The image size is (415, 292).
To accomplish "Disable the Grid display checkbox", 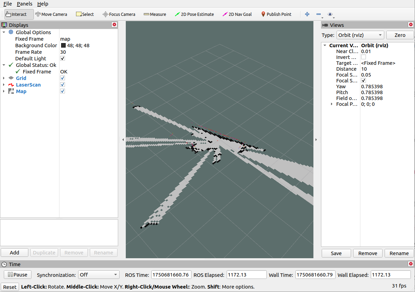I will pos(63,78).
